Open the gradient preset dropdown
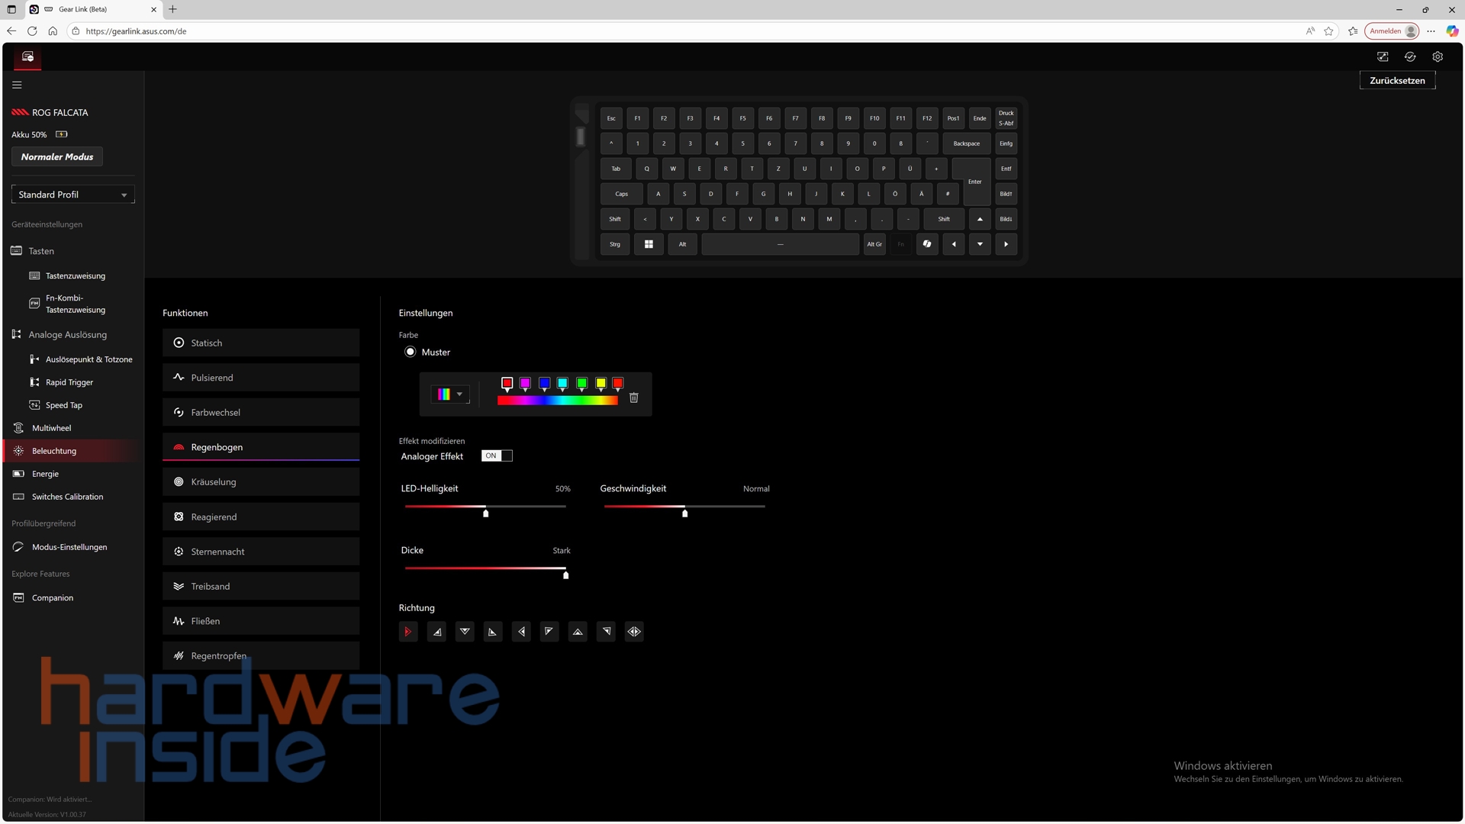 click(450, 394)
